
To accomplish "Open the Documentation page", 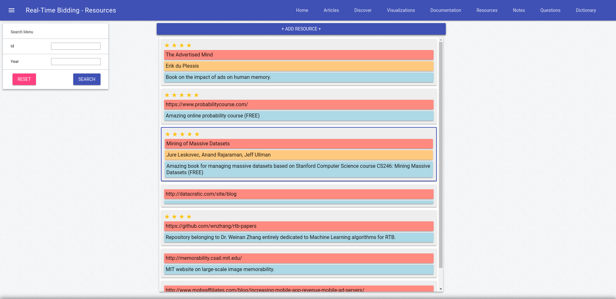I will tap(446, 10).
